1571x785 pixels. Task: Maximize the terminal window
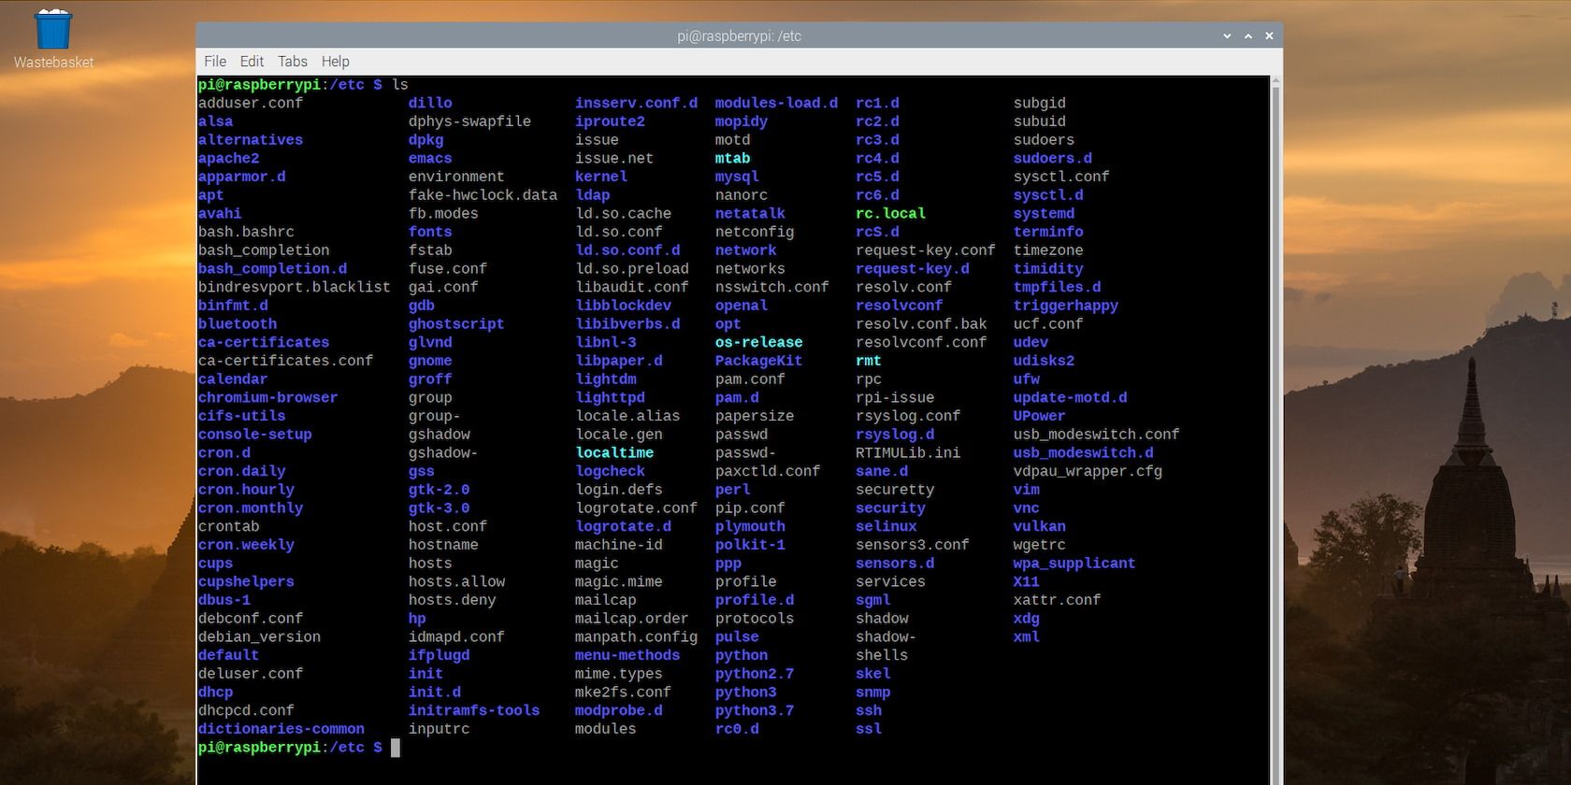click(x=1247, y=36)
